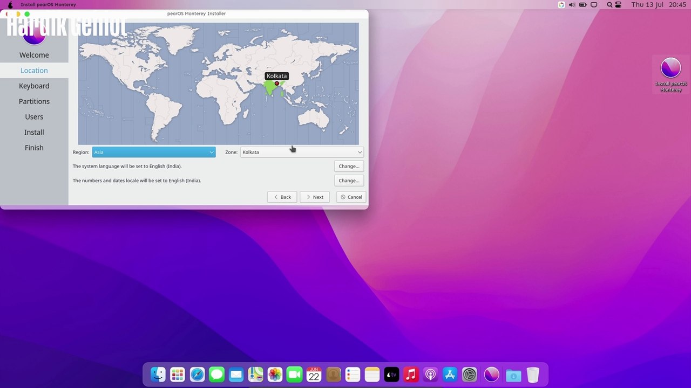This screenshot has height=388, width=691.
Task: Select the Finish step in sidebar
Action: (x=34, y=148)
